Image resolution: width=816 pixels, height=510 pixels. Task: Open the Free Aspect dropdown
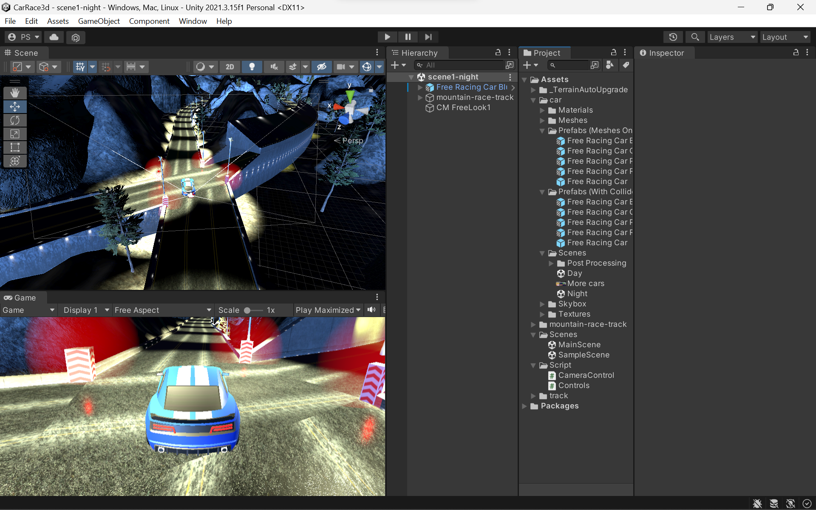[x=162, y=310]
